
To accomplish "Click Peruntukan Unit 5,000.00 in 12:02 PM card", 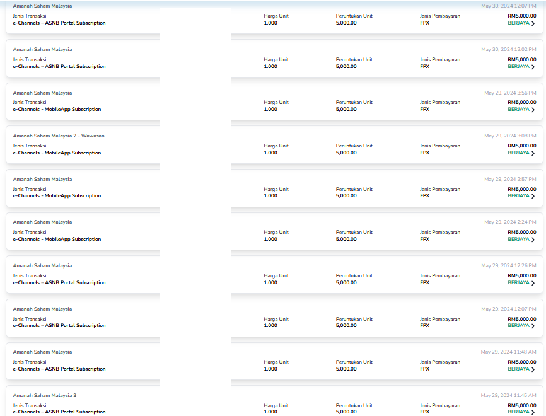I will (x=346, y=66).
